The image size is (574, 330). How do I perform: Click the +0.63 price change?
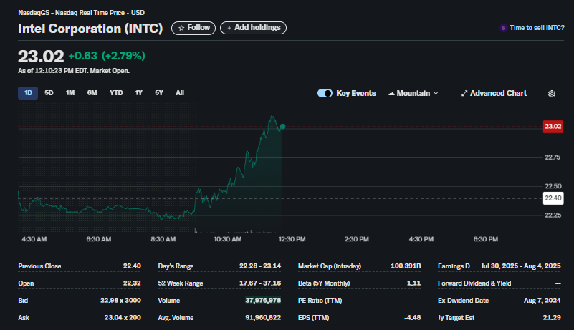[82, 56]
